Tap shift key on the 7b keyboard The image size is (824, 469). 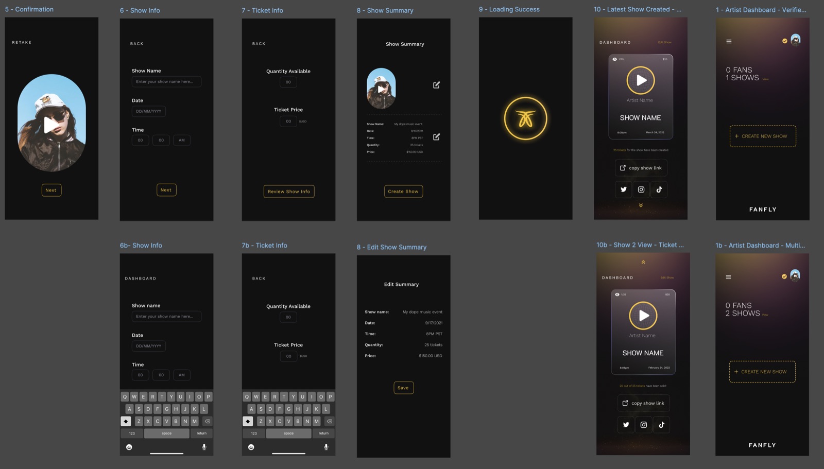click(248, 421)
